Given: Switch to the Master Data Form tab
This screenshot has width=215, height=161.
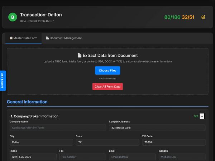Looking at the screenshot, I should tap(23, 38).
